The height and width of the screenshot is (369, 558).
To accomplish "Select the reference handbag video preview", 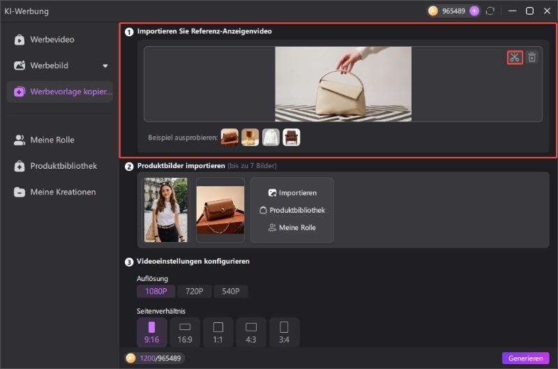I will pyautogui.click(x=343, y=84).
